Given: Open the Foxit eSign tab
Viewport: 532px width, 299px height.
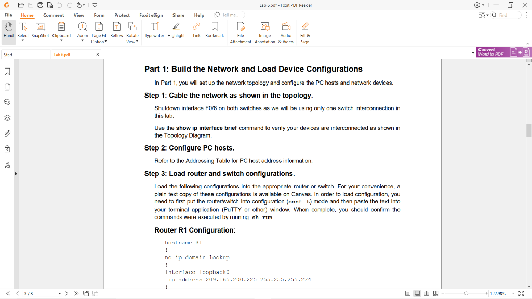Looking at the screenshot, I should click(151, 15).
